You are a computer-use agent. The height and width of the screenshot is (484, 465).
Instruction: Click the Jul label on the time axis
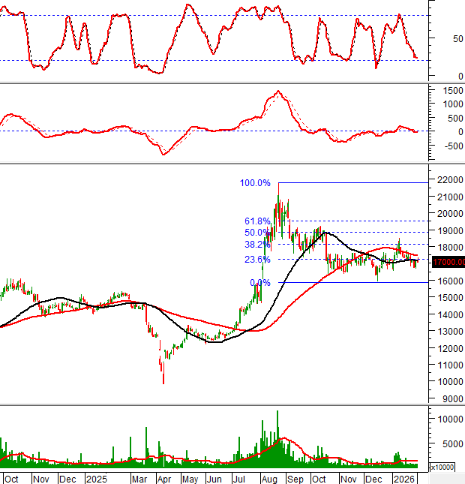240,478
